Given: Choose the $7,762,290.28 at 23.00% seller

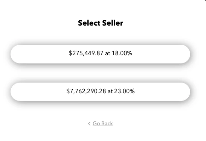Looking at the screenshot, I should 101,92.
